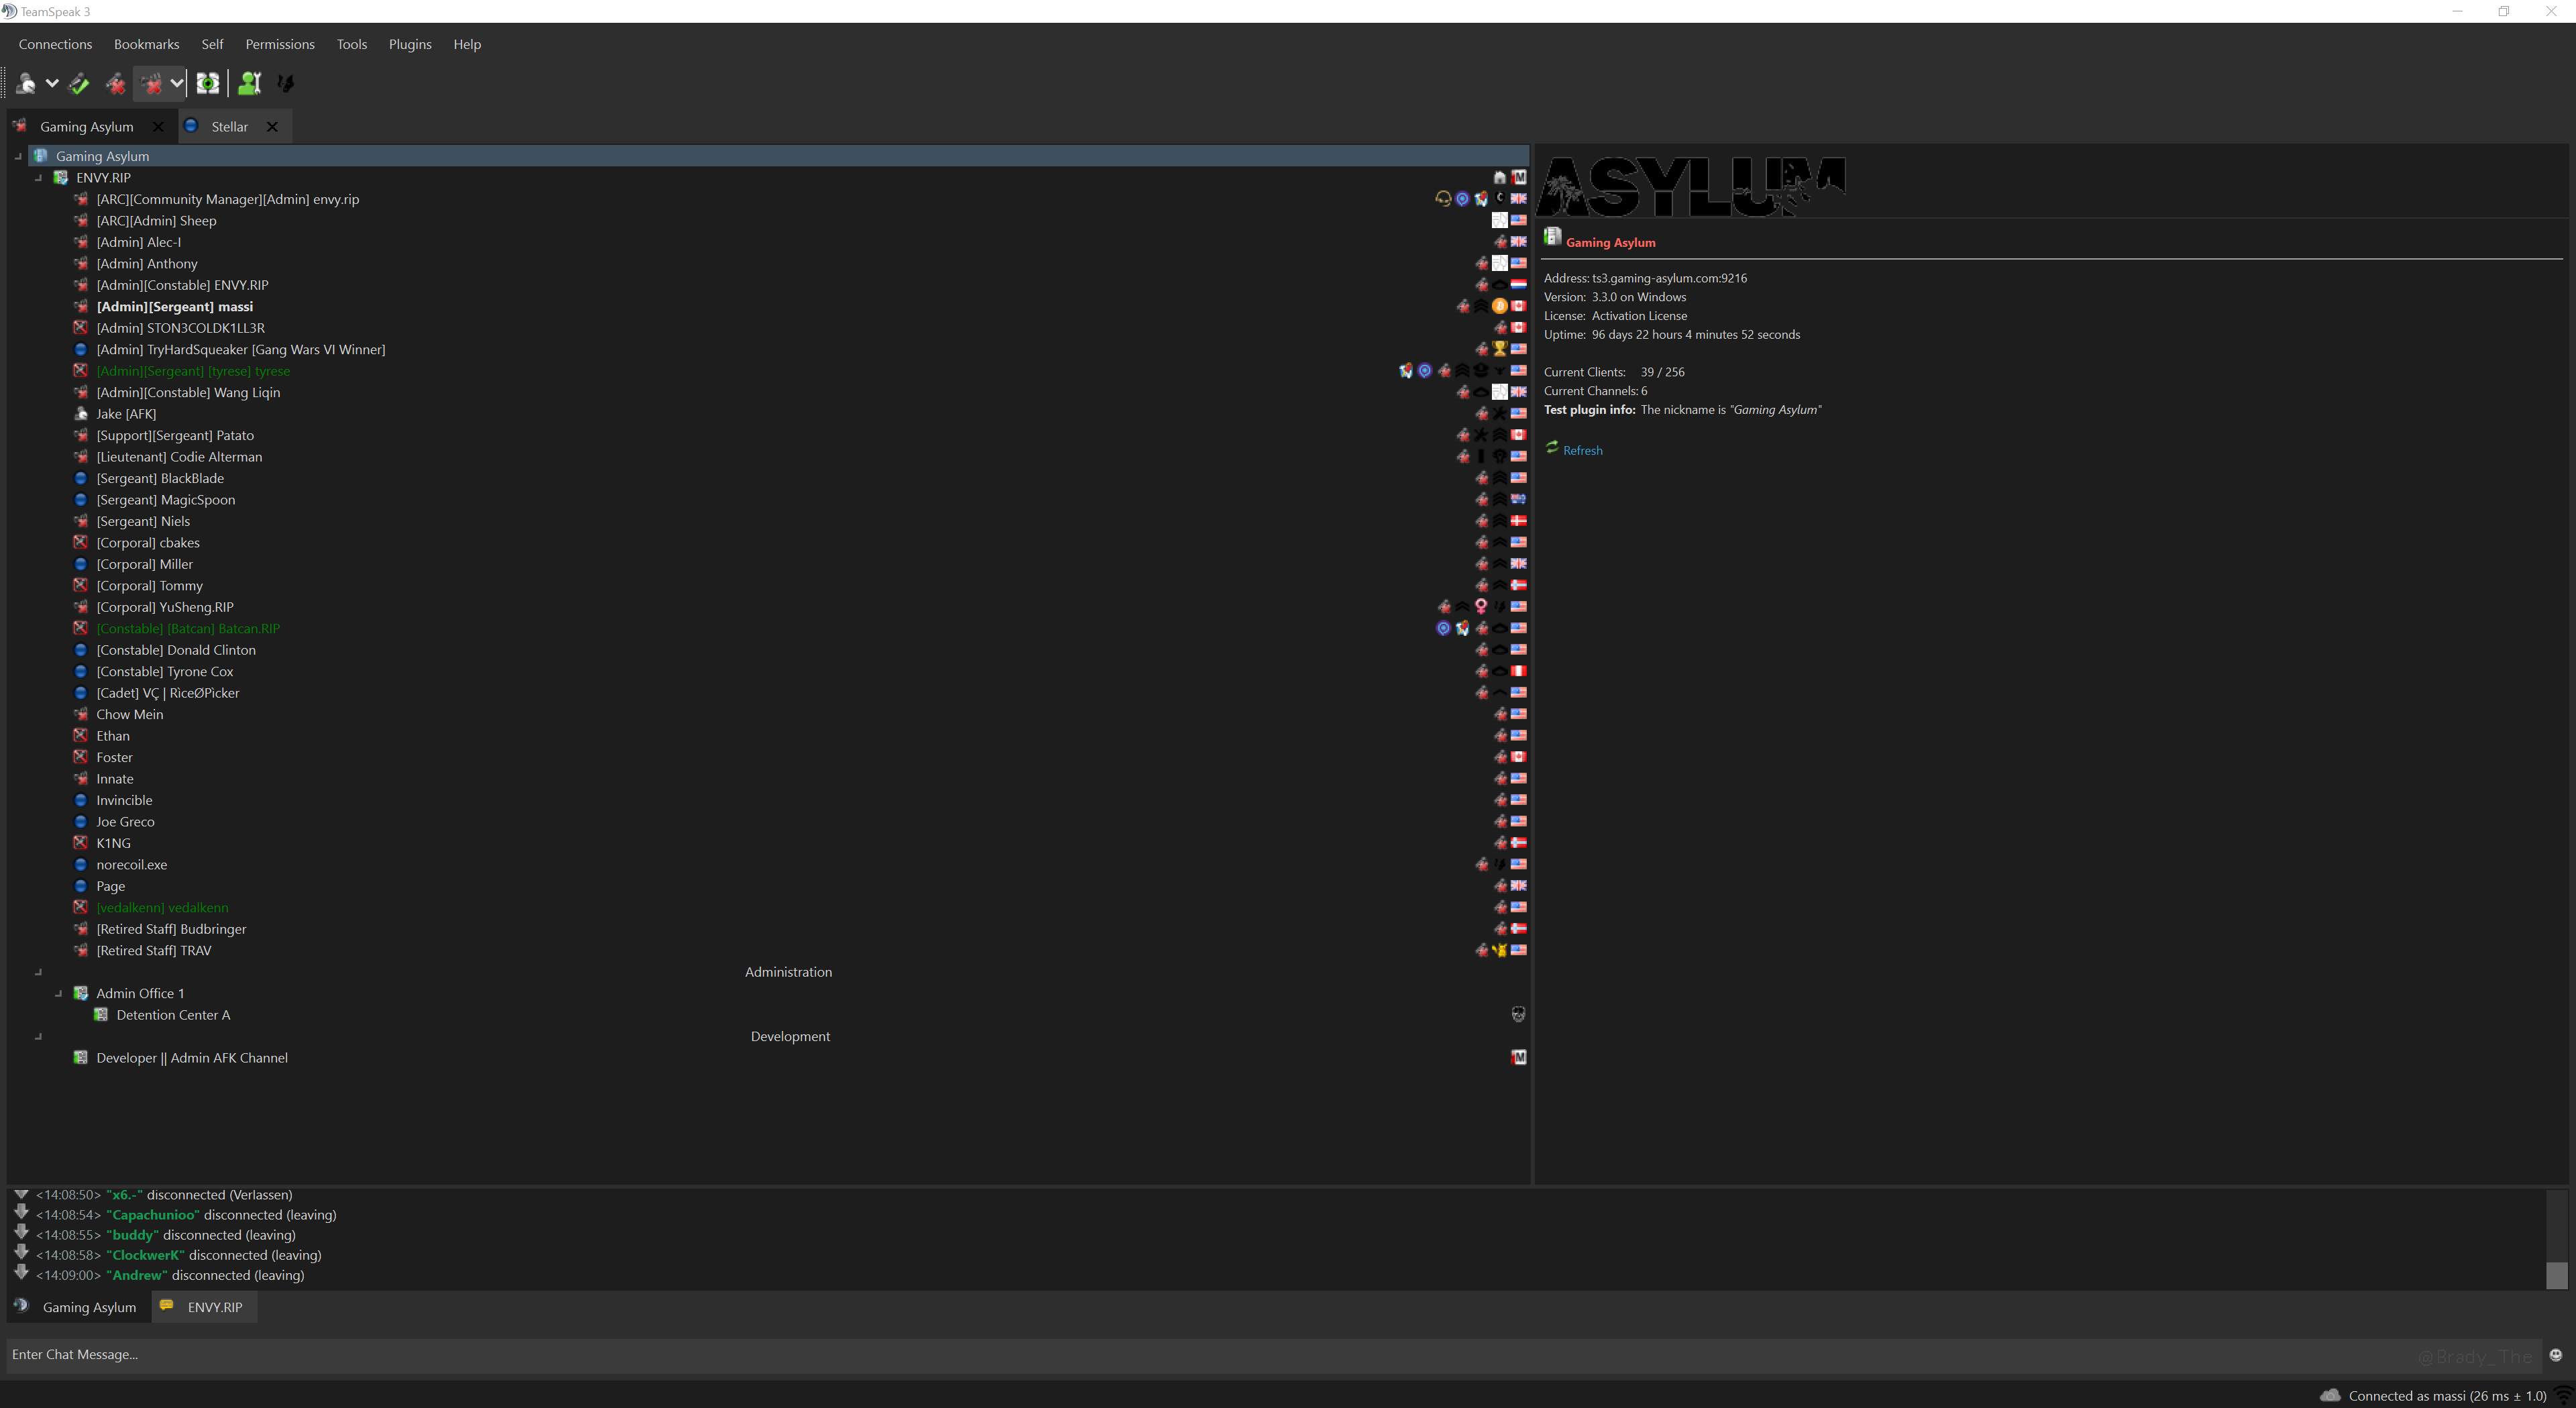
Task: Click the pink female badge on YuSheng.RIP's row
Action: click(x=1481, y=606)
